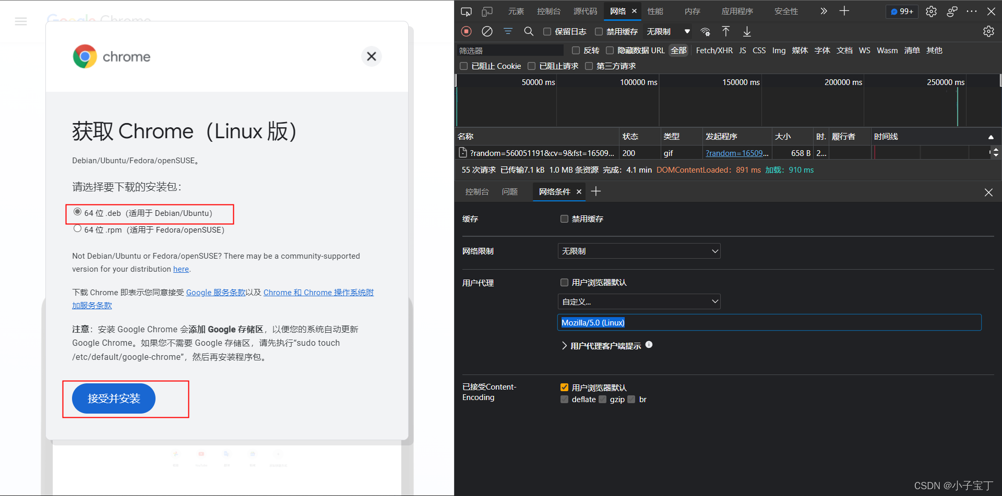1002x496 pixels.
Task: Switch to the 源代码 DevTools tab
Action: tap(586, 11)
